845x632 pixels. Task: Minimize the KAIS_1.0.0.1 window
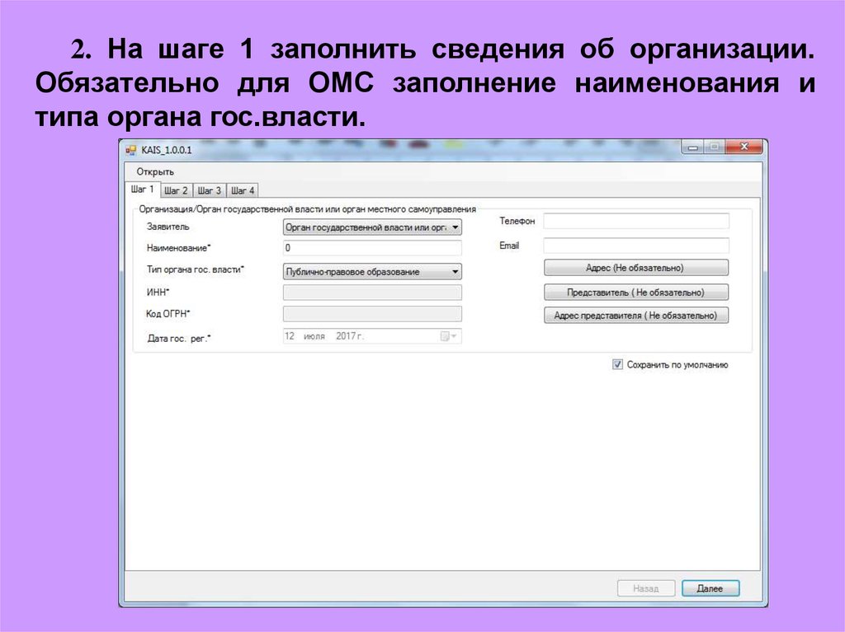[x=693, y=147]
